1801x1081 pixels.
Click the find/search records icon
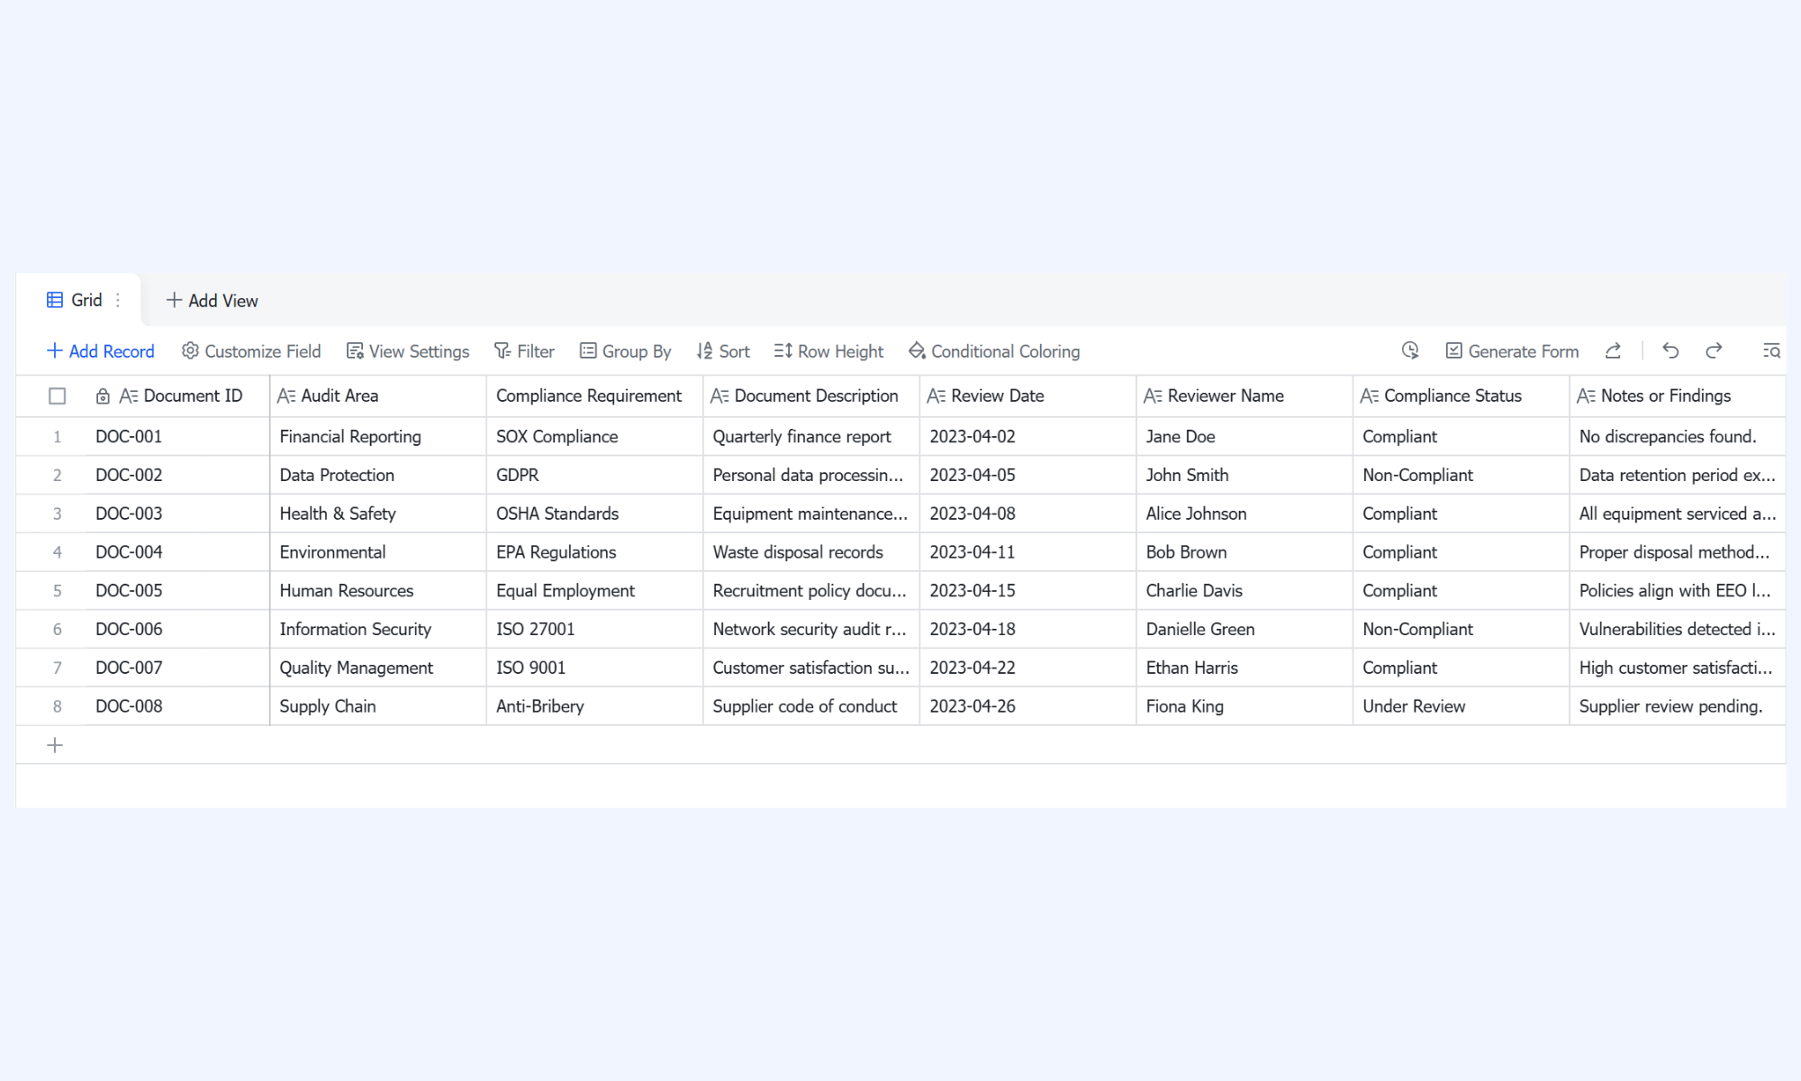coord(1771,350)
